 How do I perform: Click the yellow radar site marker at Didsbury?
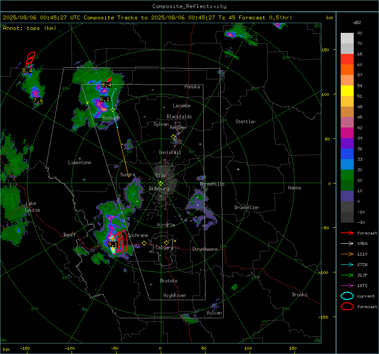[160, 184]
